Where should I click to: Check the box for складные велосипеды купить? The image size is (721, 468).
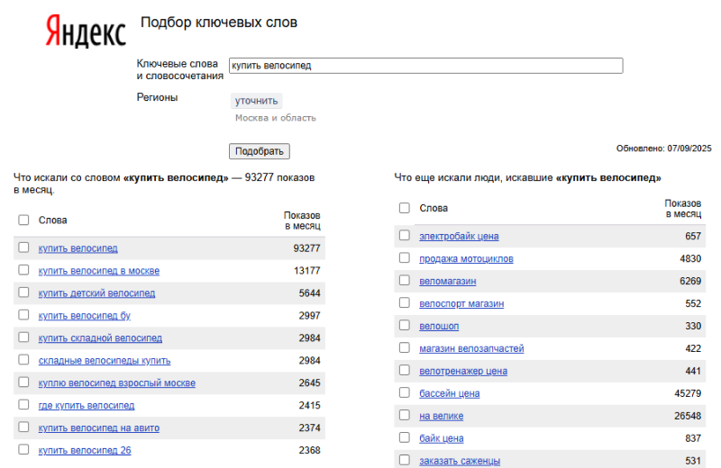click(x=23, y=360)
